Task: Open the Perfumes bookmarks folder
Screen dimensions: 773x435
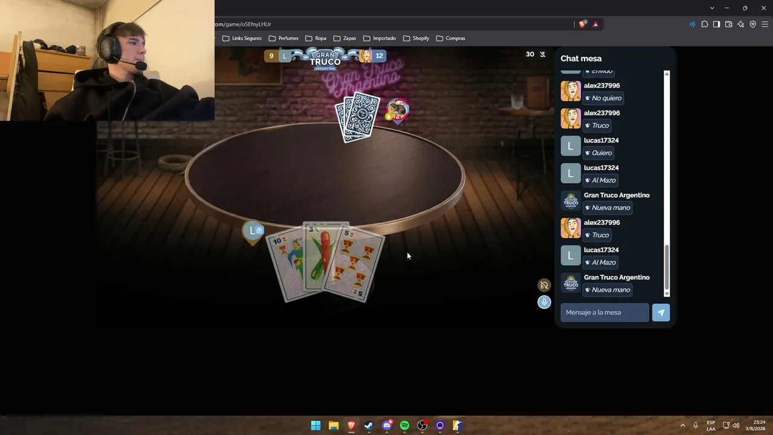Action: pyautogui.click(x=284, y=38)
